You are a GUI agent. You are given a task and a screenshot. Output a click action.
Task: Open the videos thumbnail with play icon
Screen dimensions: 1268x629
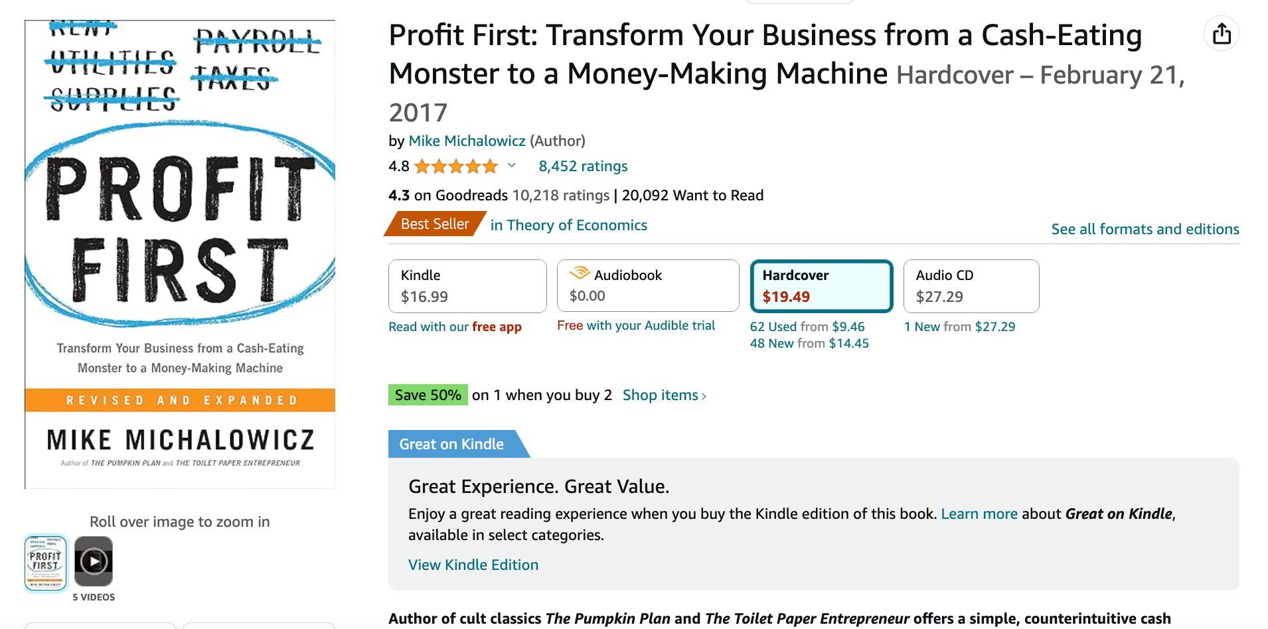pyautogui.click(x=94, y=562)
